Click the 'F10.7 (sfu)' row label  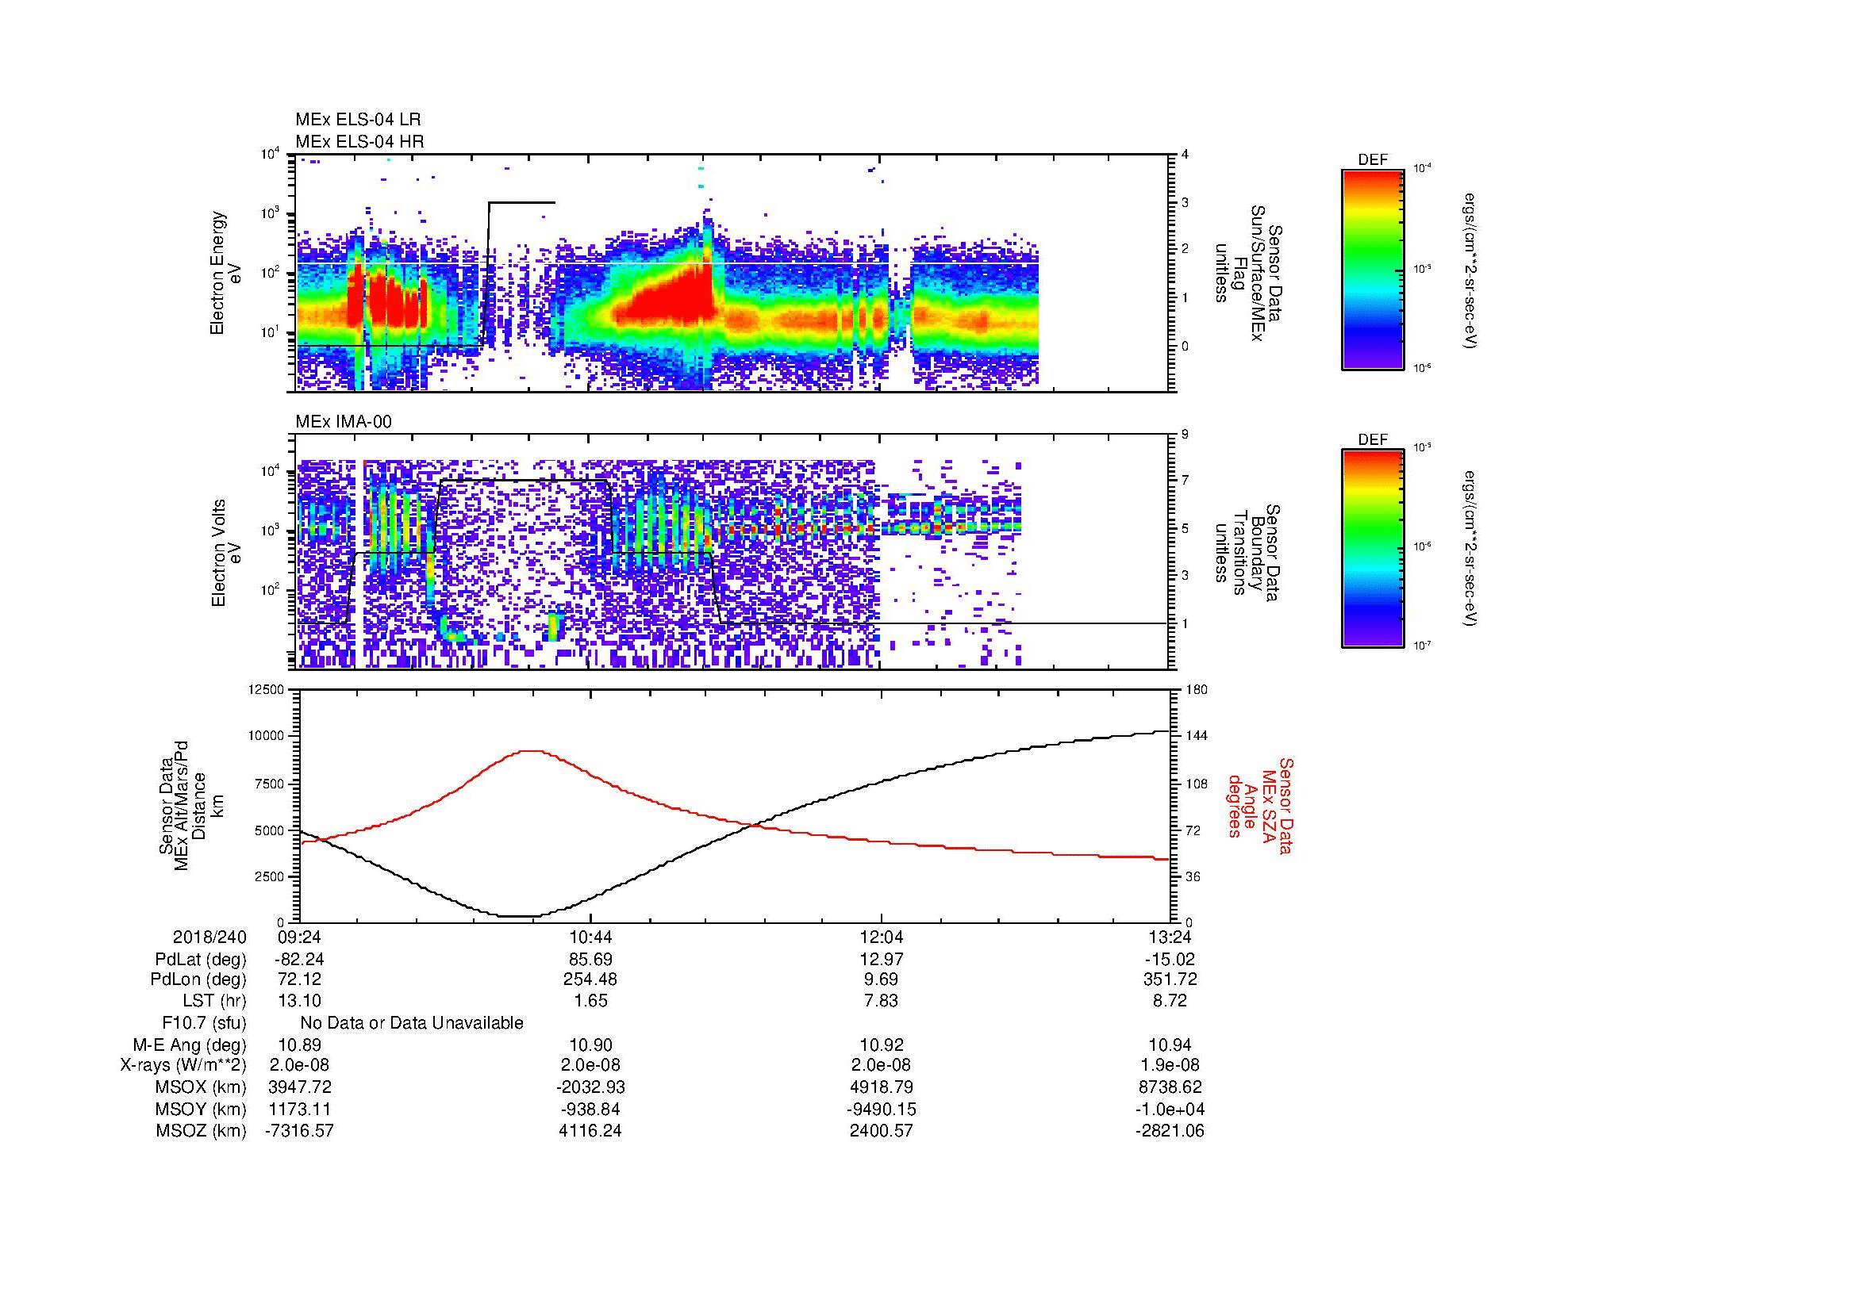click(x=204, y=1022)
